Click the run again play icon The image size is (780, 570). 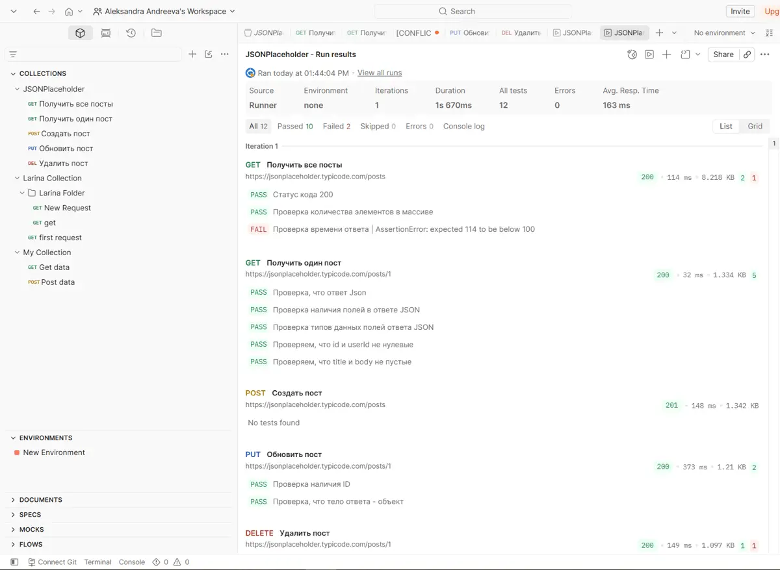pos(649,55)
